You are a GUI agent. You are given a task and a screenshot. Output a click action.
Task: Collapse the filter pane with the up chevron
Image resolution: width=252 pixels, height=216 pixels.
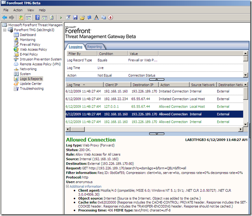click(x=157, y=79)
